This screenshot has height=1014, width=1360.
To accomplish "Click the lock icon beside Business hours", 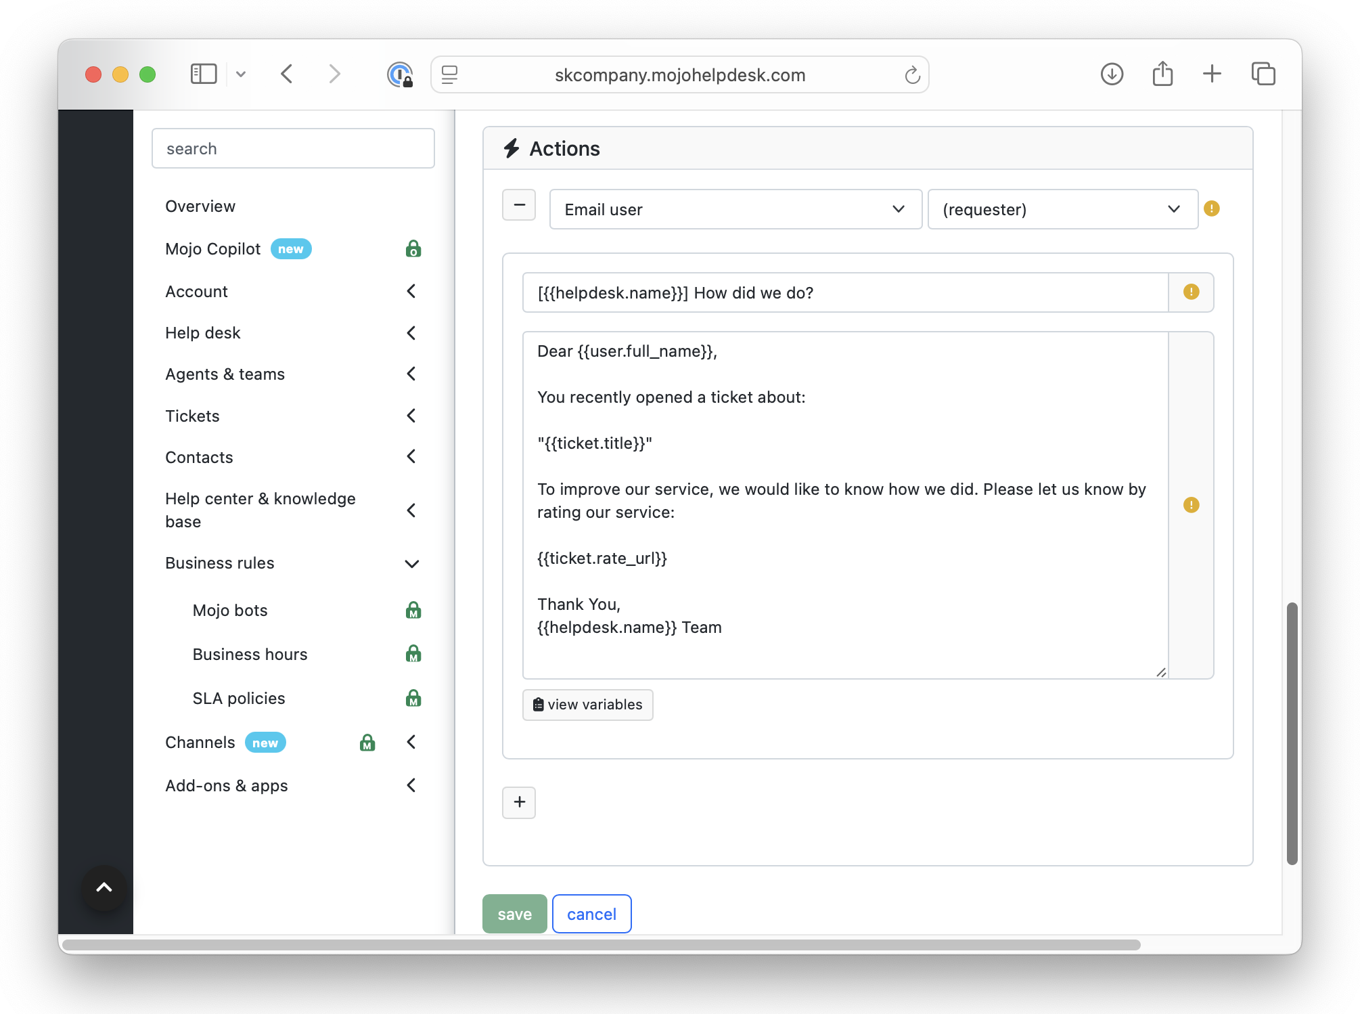I will [x=413, y=654].
